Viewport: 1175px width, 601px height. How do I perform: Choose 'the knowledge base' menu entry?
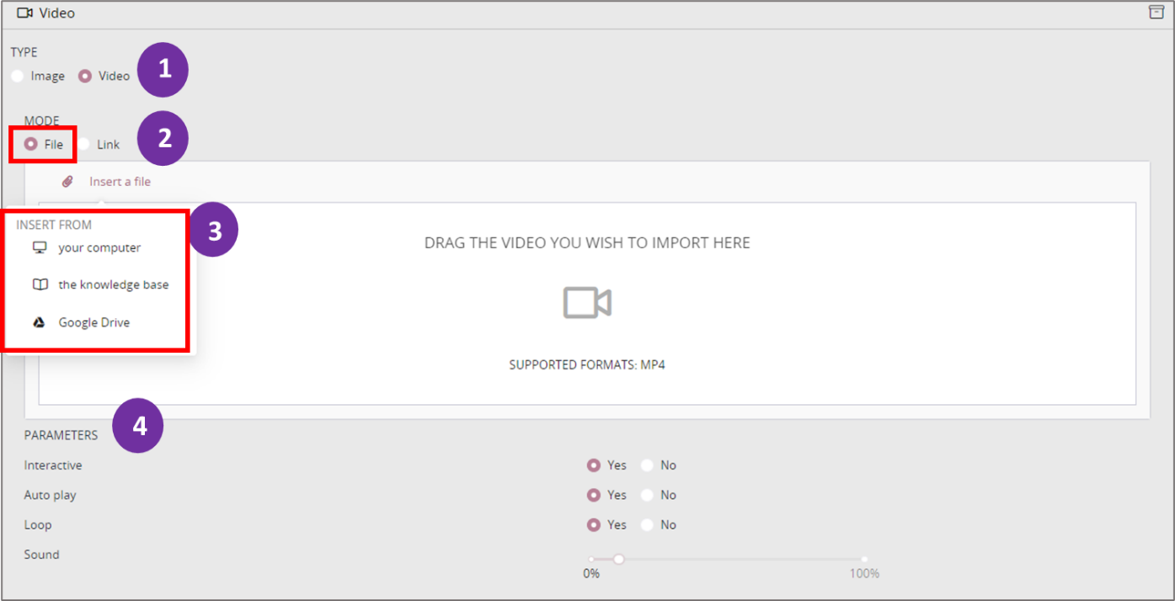113,285
